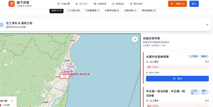Click the 還缺 5 位志工 notice
Screen dimensions: 213x107
coord(177,67)
